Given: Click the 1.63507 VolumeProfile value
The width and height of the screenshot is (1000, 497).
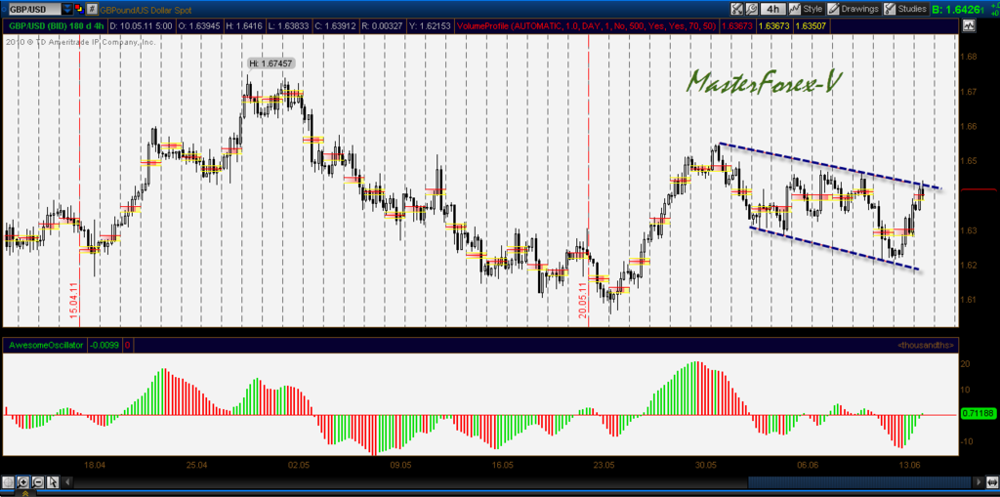Looking at the screenshot, I should [x=812, y=26].
